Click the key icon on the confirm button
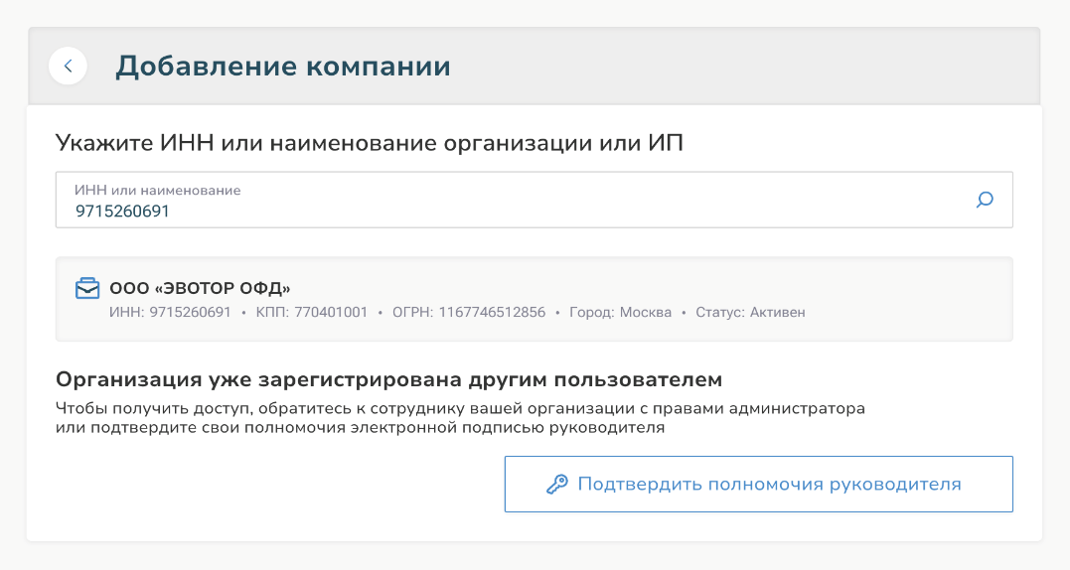This screenshot has width=1070, height=570. tap(556, 484)
